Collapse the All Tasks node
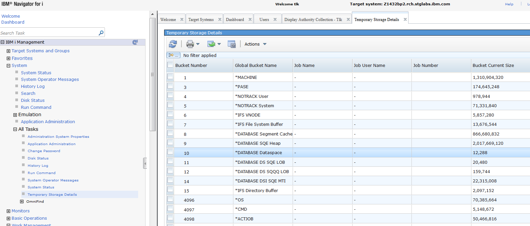Image resolution: width=530 pixels, height=226 pixels. click(15, 129)
